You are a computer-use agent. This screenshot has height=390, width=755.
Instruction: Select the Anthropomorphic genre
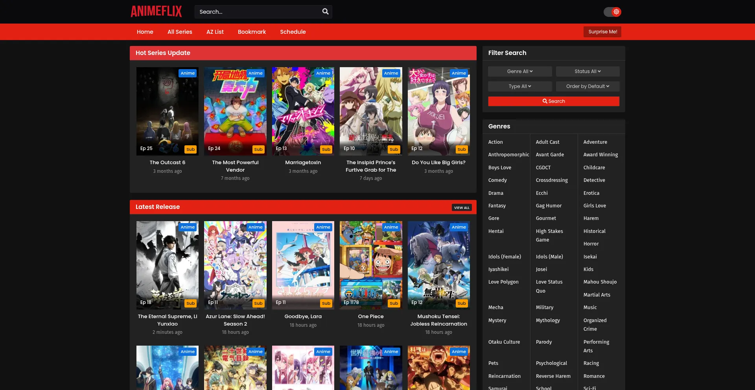508,155
